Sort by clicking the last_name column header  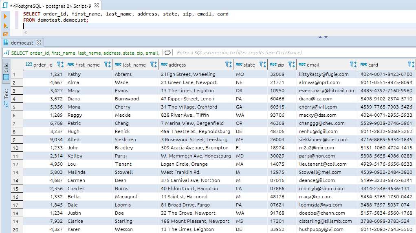(x=134, y=64)
